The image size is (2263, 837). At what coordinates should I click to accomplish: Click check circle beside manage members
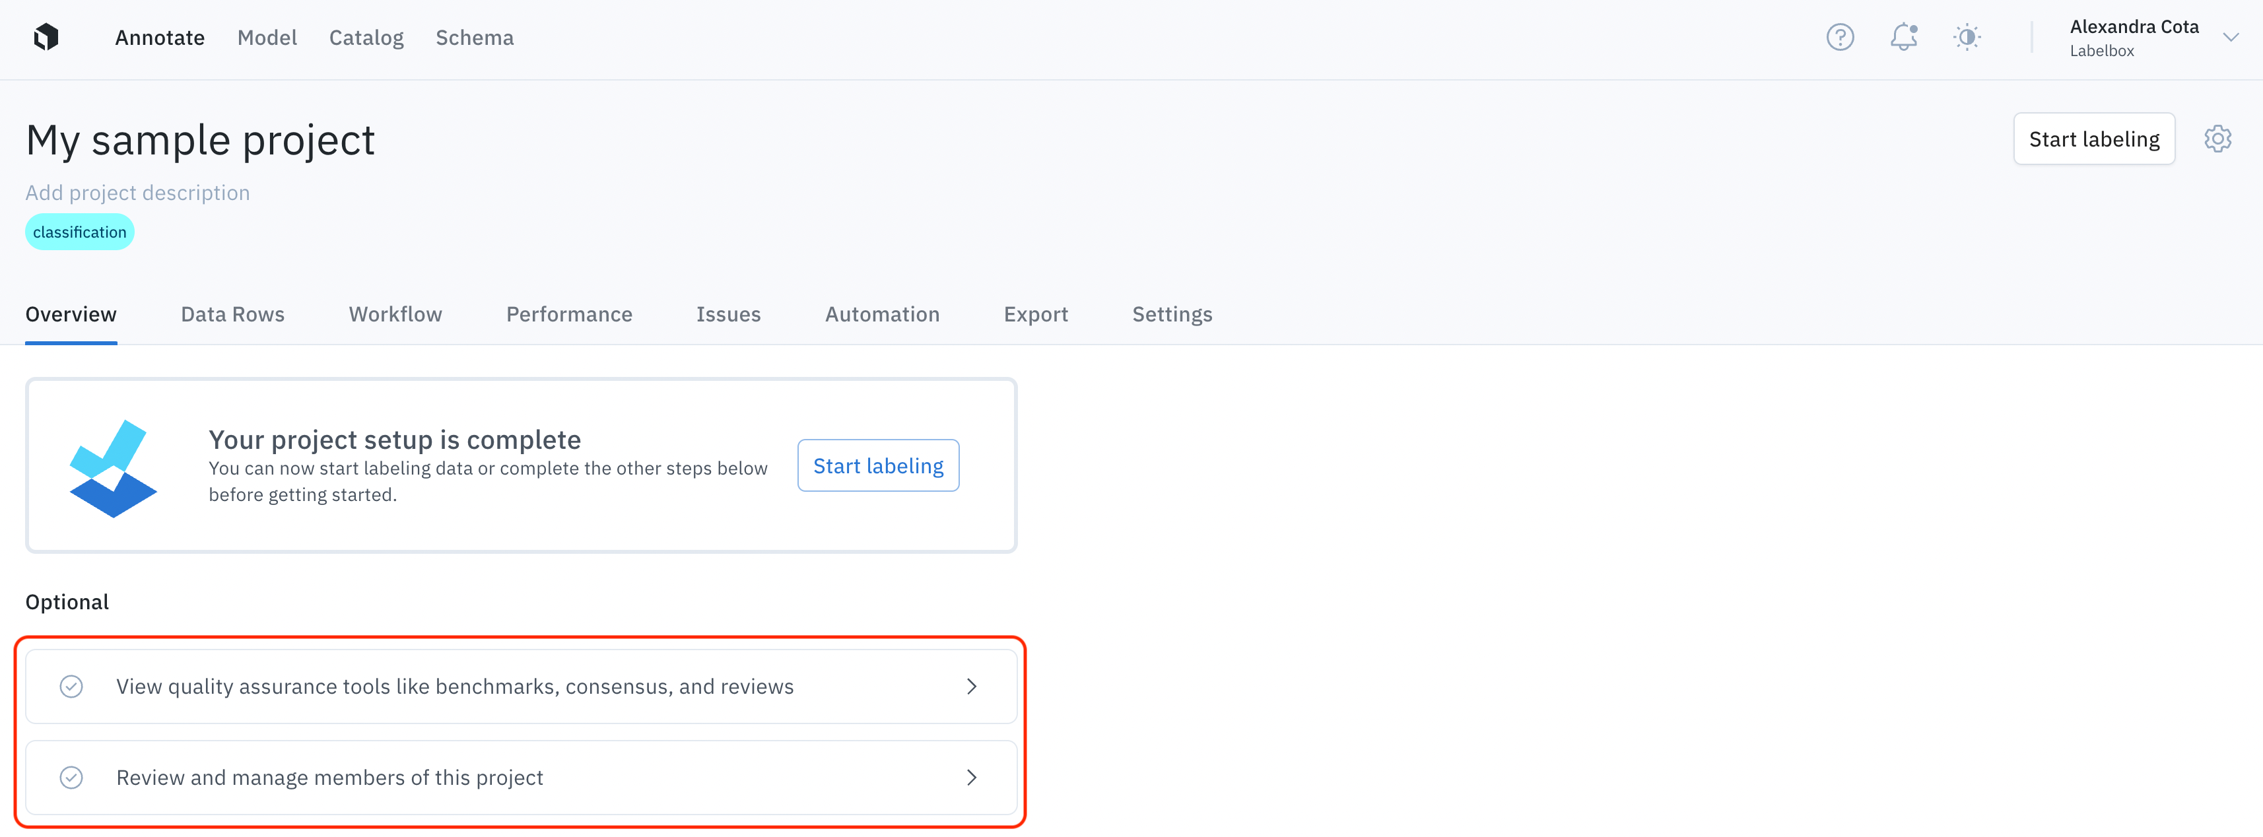(71, 778)
